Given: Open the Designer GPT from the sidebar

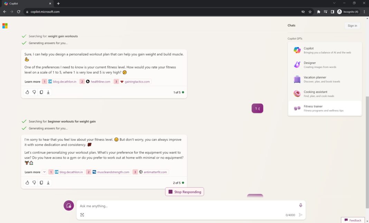Looking at the screenshot, I should (x=325, y=65).
